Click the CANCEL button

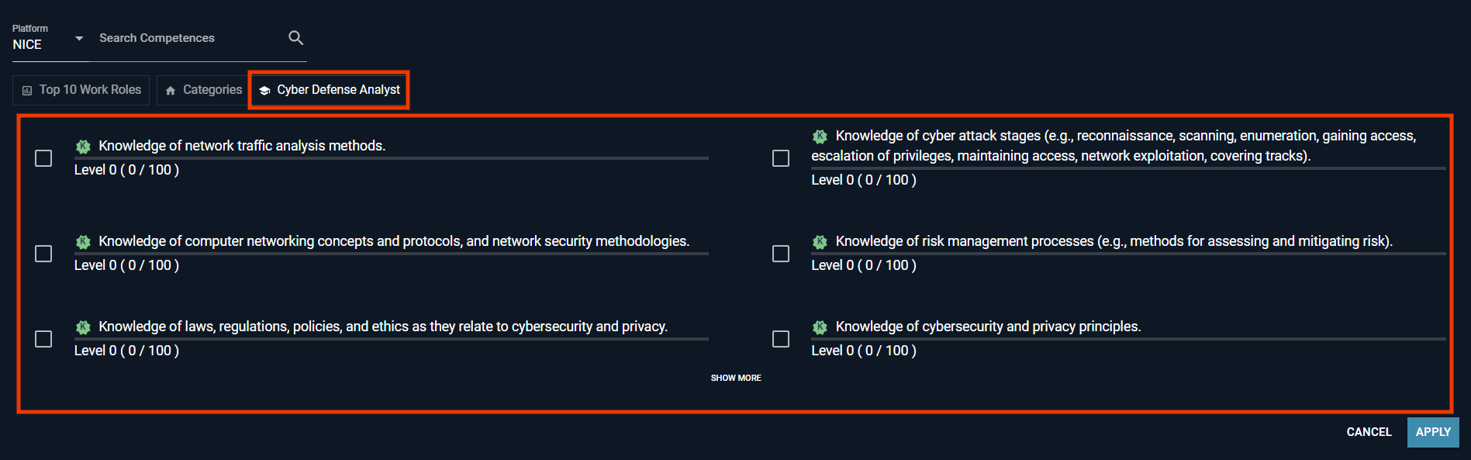click(x=1369, y=432)
